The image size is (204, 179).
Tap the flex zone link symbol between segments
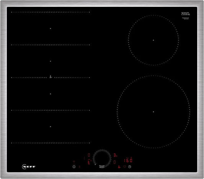51,77
